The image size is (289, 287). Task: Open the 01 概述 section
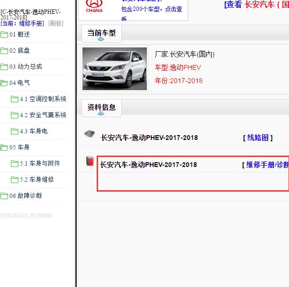(x=19, y=34)
